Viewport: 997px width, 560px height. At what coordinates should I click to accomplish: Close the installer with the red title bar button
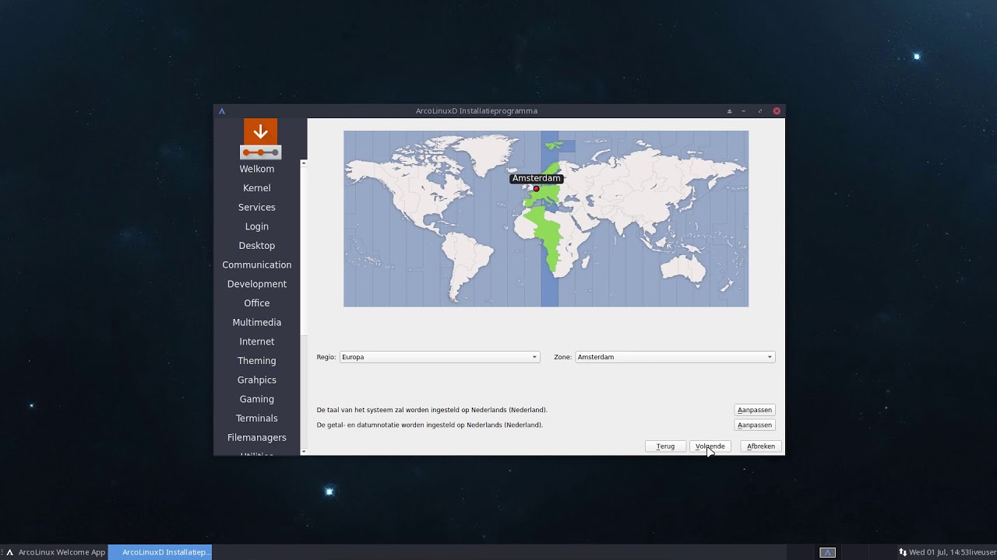[777, 111]
